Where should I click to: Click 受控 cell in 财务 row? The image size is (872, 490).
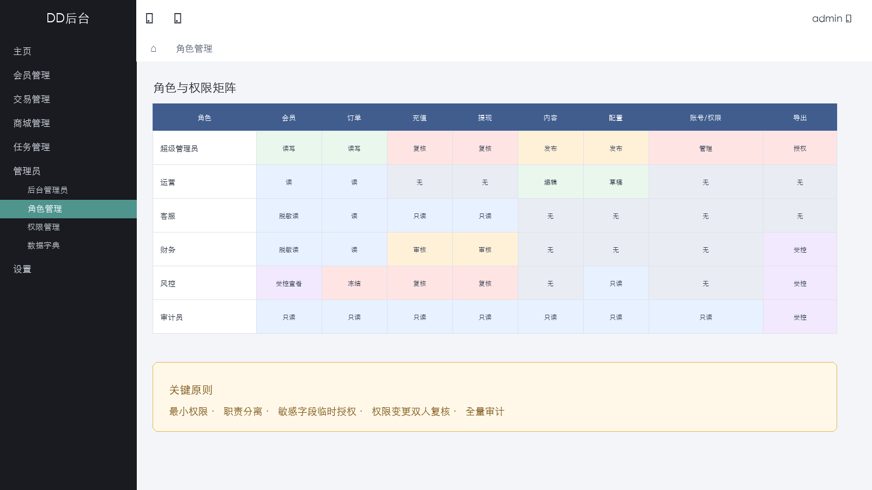coord(800,249)
